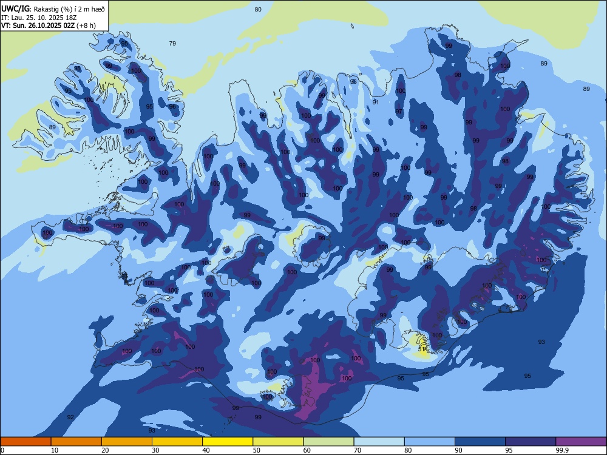This screenshot has height=455, width=607.
Task: Click the '79' humidity value on the map
Action: tap(172, 43)
